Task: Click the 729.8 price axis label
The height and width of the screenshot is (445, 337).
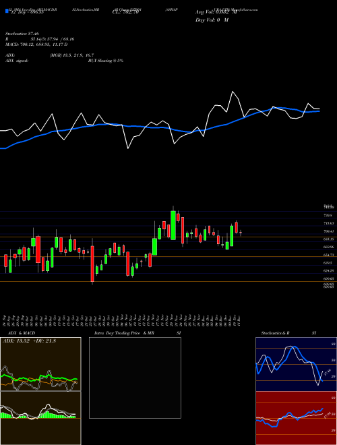Action: tap(328, 216)
